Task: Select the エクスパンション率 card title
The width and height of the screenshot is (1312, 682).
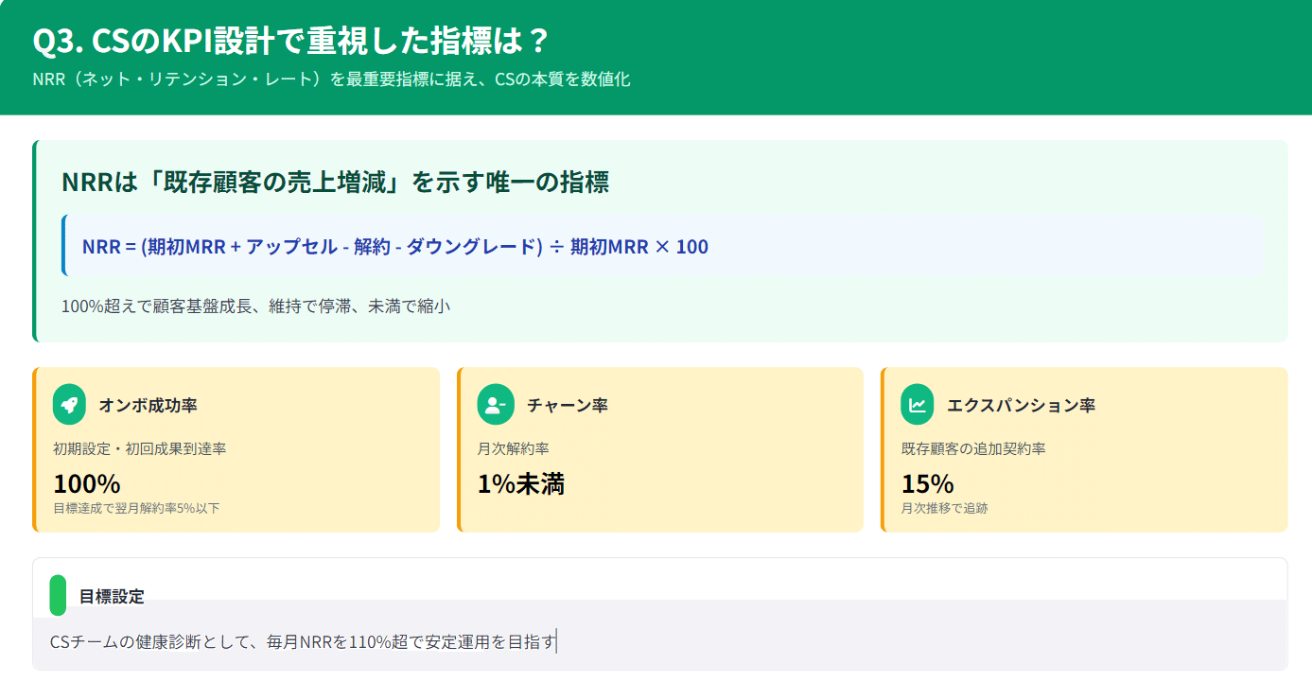Action: 1022,406
